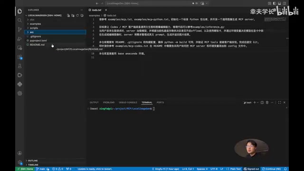Open the Explorer view in activity bar
The height and width of the screenshot is (171, 304).
click(x=19, y=11)
